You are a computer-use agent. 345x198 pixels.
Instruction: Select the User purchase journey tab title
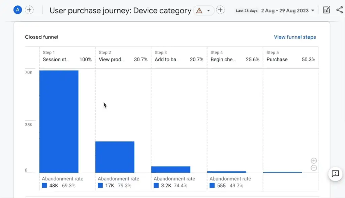(x=120, y=10)
